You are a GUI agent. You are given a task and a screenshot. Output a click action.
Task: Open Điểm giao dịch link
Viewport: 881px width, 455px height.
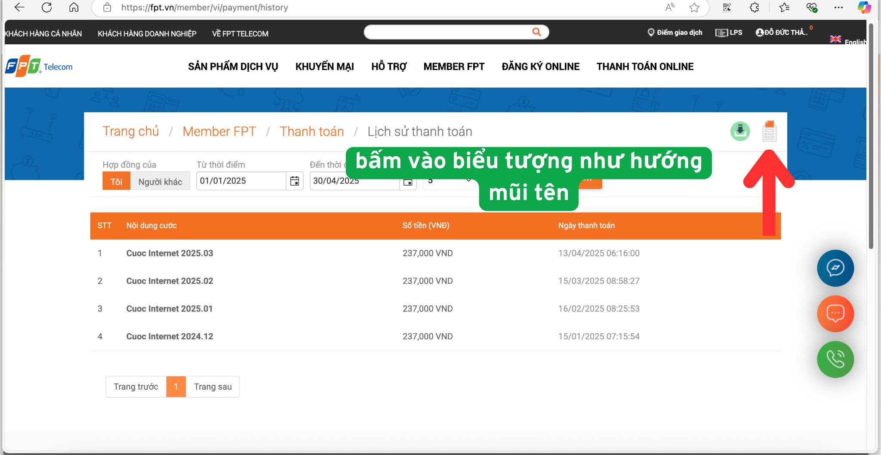[675, 32]
